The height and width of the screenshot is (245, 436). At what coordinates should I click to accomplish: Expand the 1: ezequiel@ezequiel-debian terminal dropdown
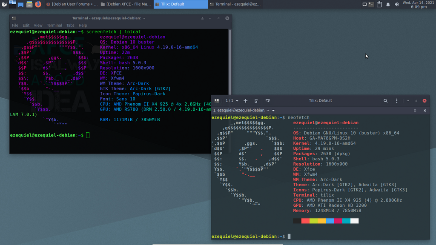point(273,111)
